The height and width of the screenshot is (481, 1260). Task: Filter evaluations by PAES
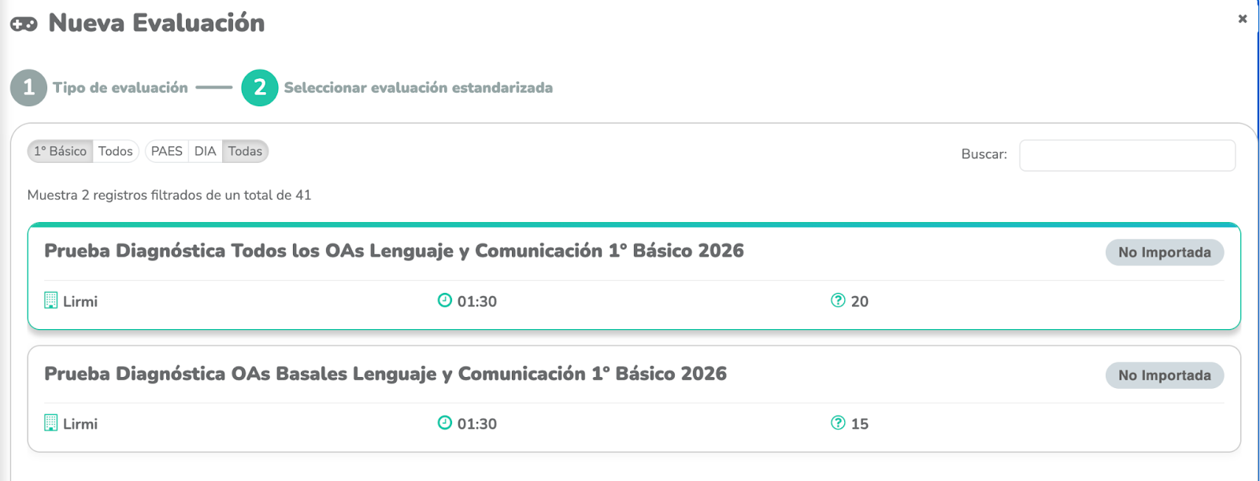(167, 151)
